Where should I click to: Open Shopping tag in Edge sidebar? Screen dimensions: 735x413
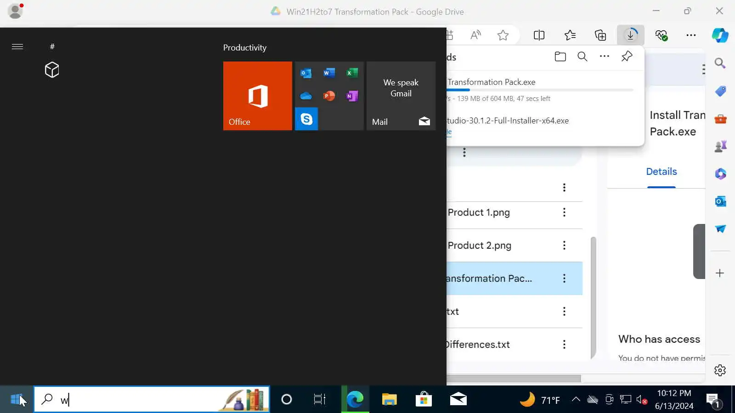pyautogui.click(x=720, y=91)
